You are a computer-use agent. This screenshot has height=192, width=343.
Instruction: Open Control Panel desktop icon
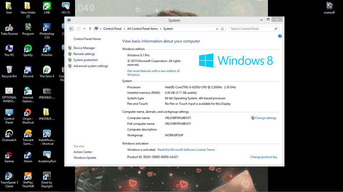[x=9, y=116]
